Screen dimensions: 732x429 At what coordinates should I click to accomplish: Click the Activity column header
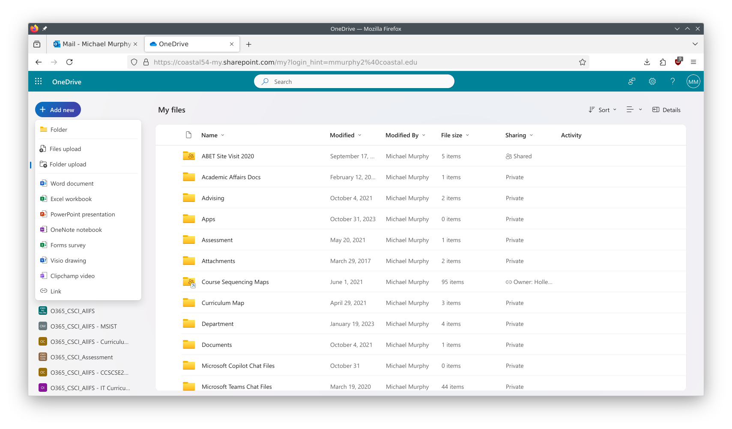(x=571, y=135)
